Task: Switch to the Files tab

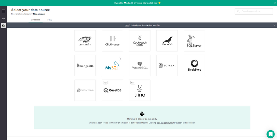Action: click(50, 20)
